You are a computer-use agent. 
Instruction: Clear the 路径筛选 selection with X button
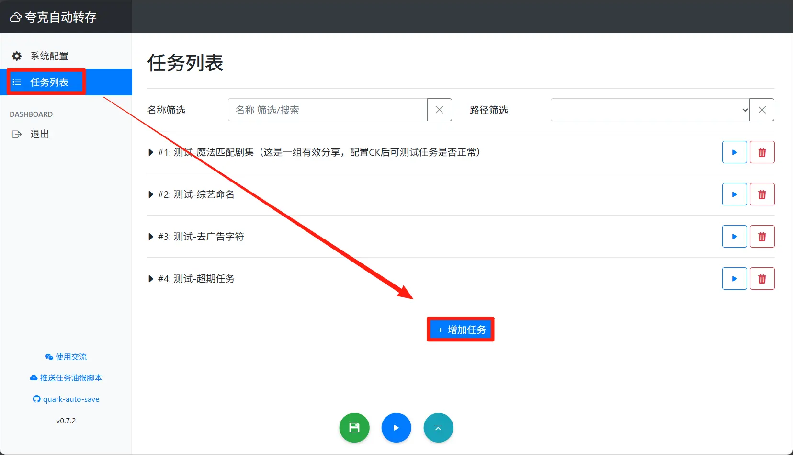pyautogui.click(x=761, y=110)
